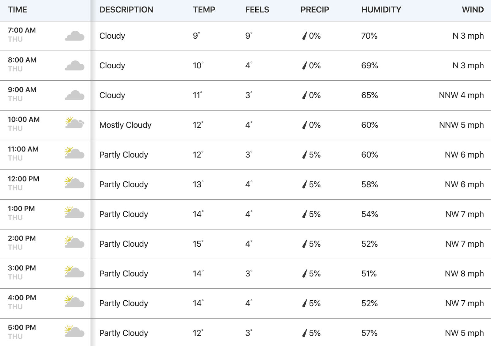
Task: Click the 15° temperature at 2:00 PM
Action: coord(198,244)
